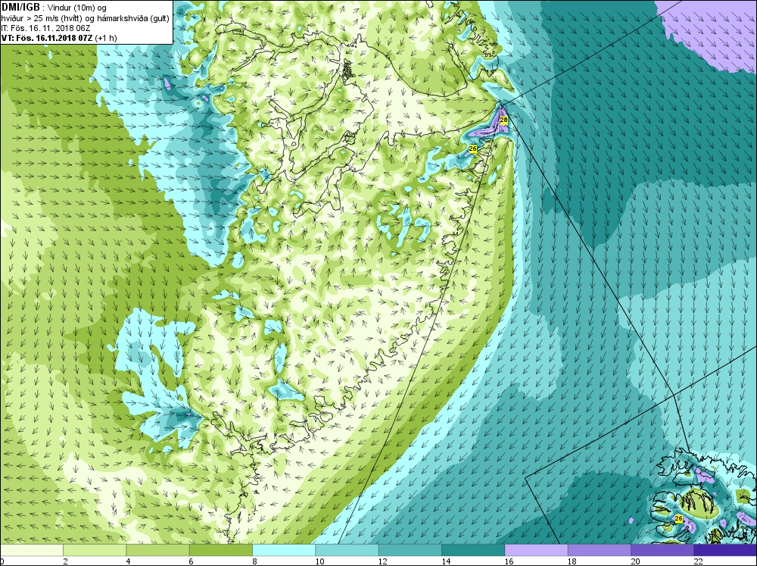
Task: Choose the dark green 6–8 legend swatch
Action: tap(220, 550)
